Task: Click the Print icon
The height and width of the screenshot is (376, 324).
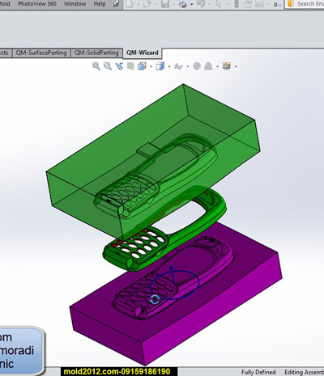Action: pyautogui.click(x=183, y=4)
